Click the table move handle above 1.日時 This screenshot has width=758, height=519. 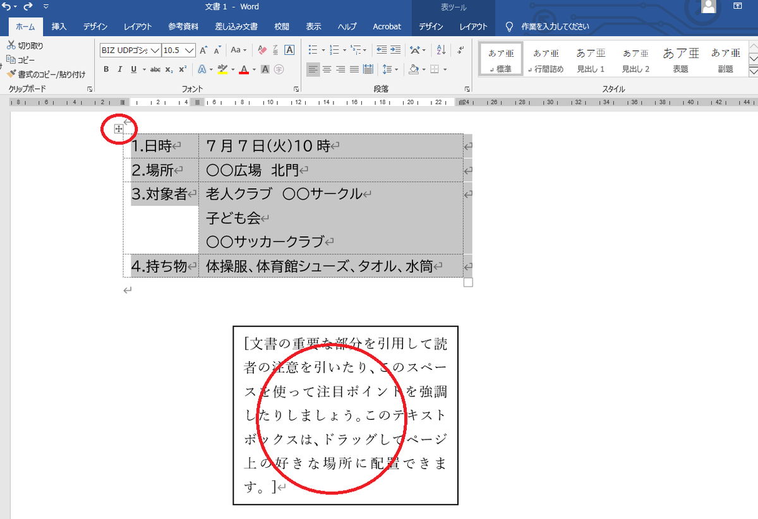(118, 129)
